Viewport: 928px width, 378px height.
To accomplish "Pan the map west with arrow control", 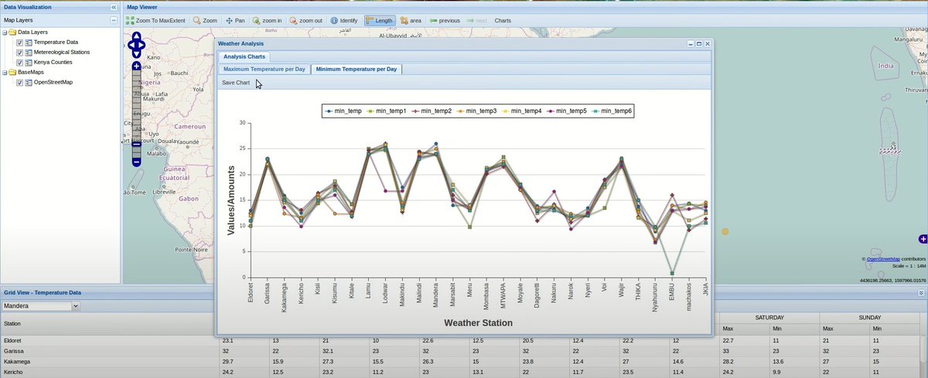I will pyautogui.click(x=130, y=45).
